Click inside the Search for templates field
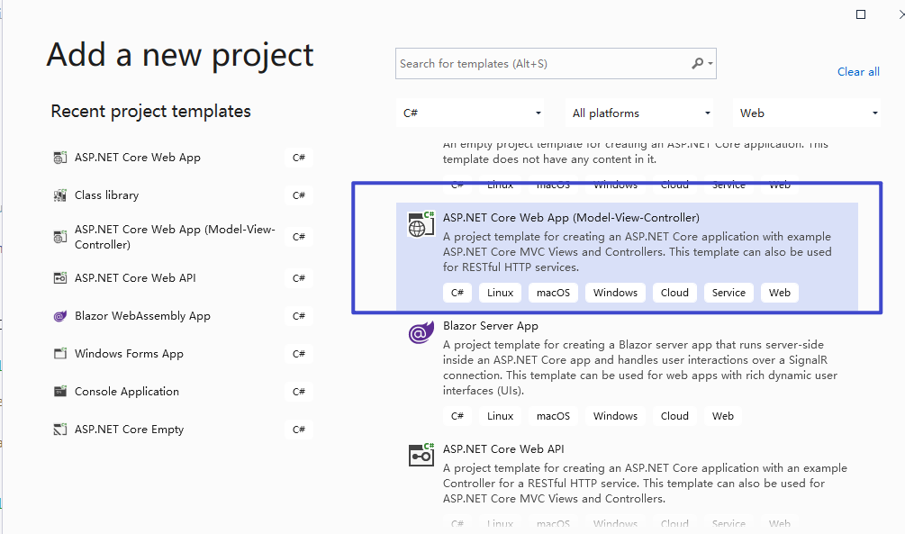905x534 pixels. [540, 63]
